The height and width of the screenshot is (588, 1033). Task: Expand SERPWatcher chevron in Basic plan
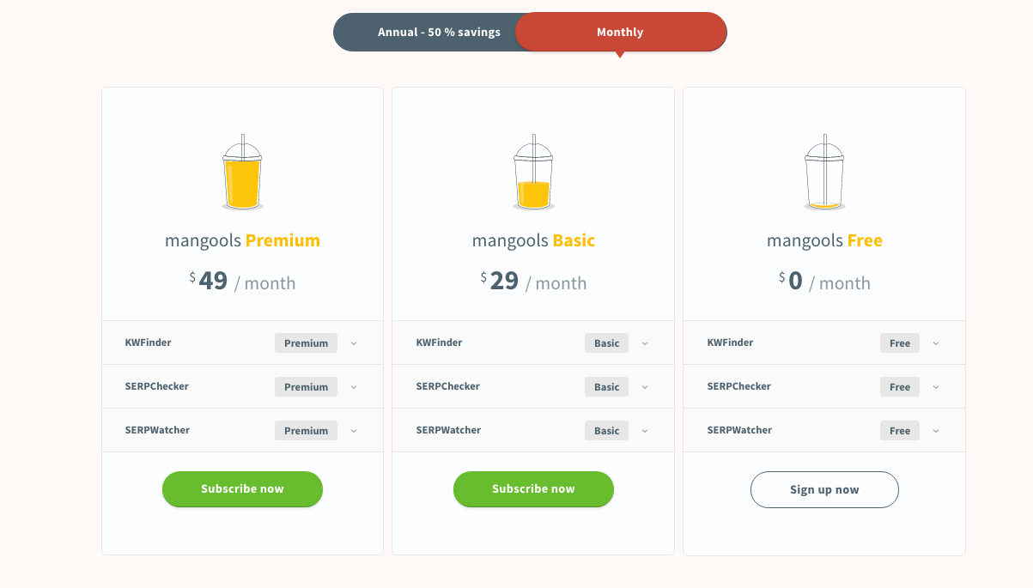(645, 431)
